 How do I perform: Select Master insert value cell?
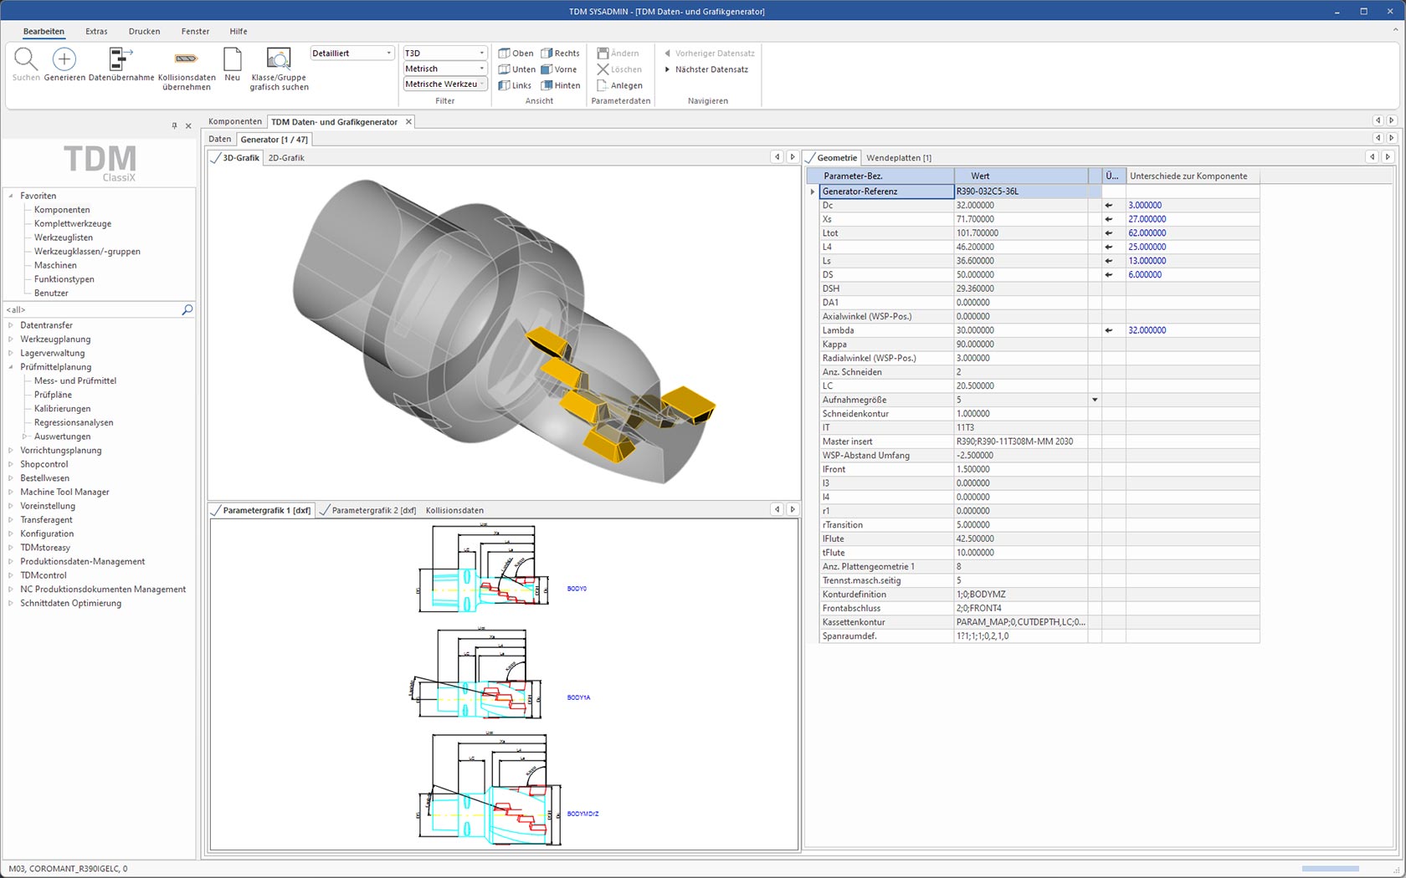(1021, 442)
